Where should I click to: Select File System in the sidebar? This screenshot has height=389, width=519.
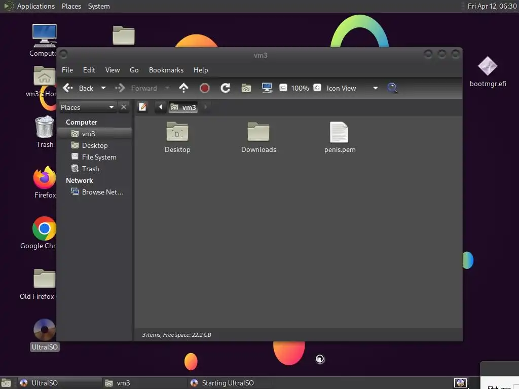[94, 157]
